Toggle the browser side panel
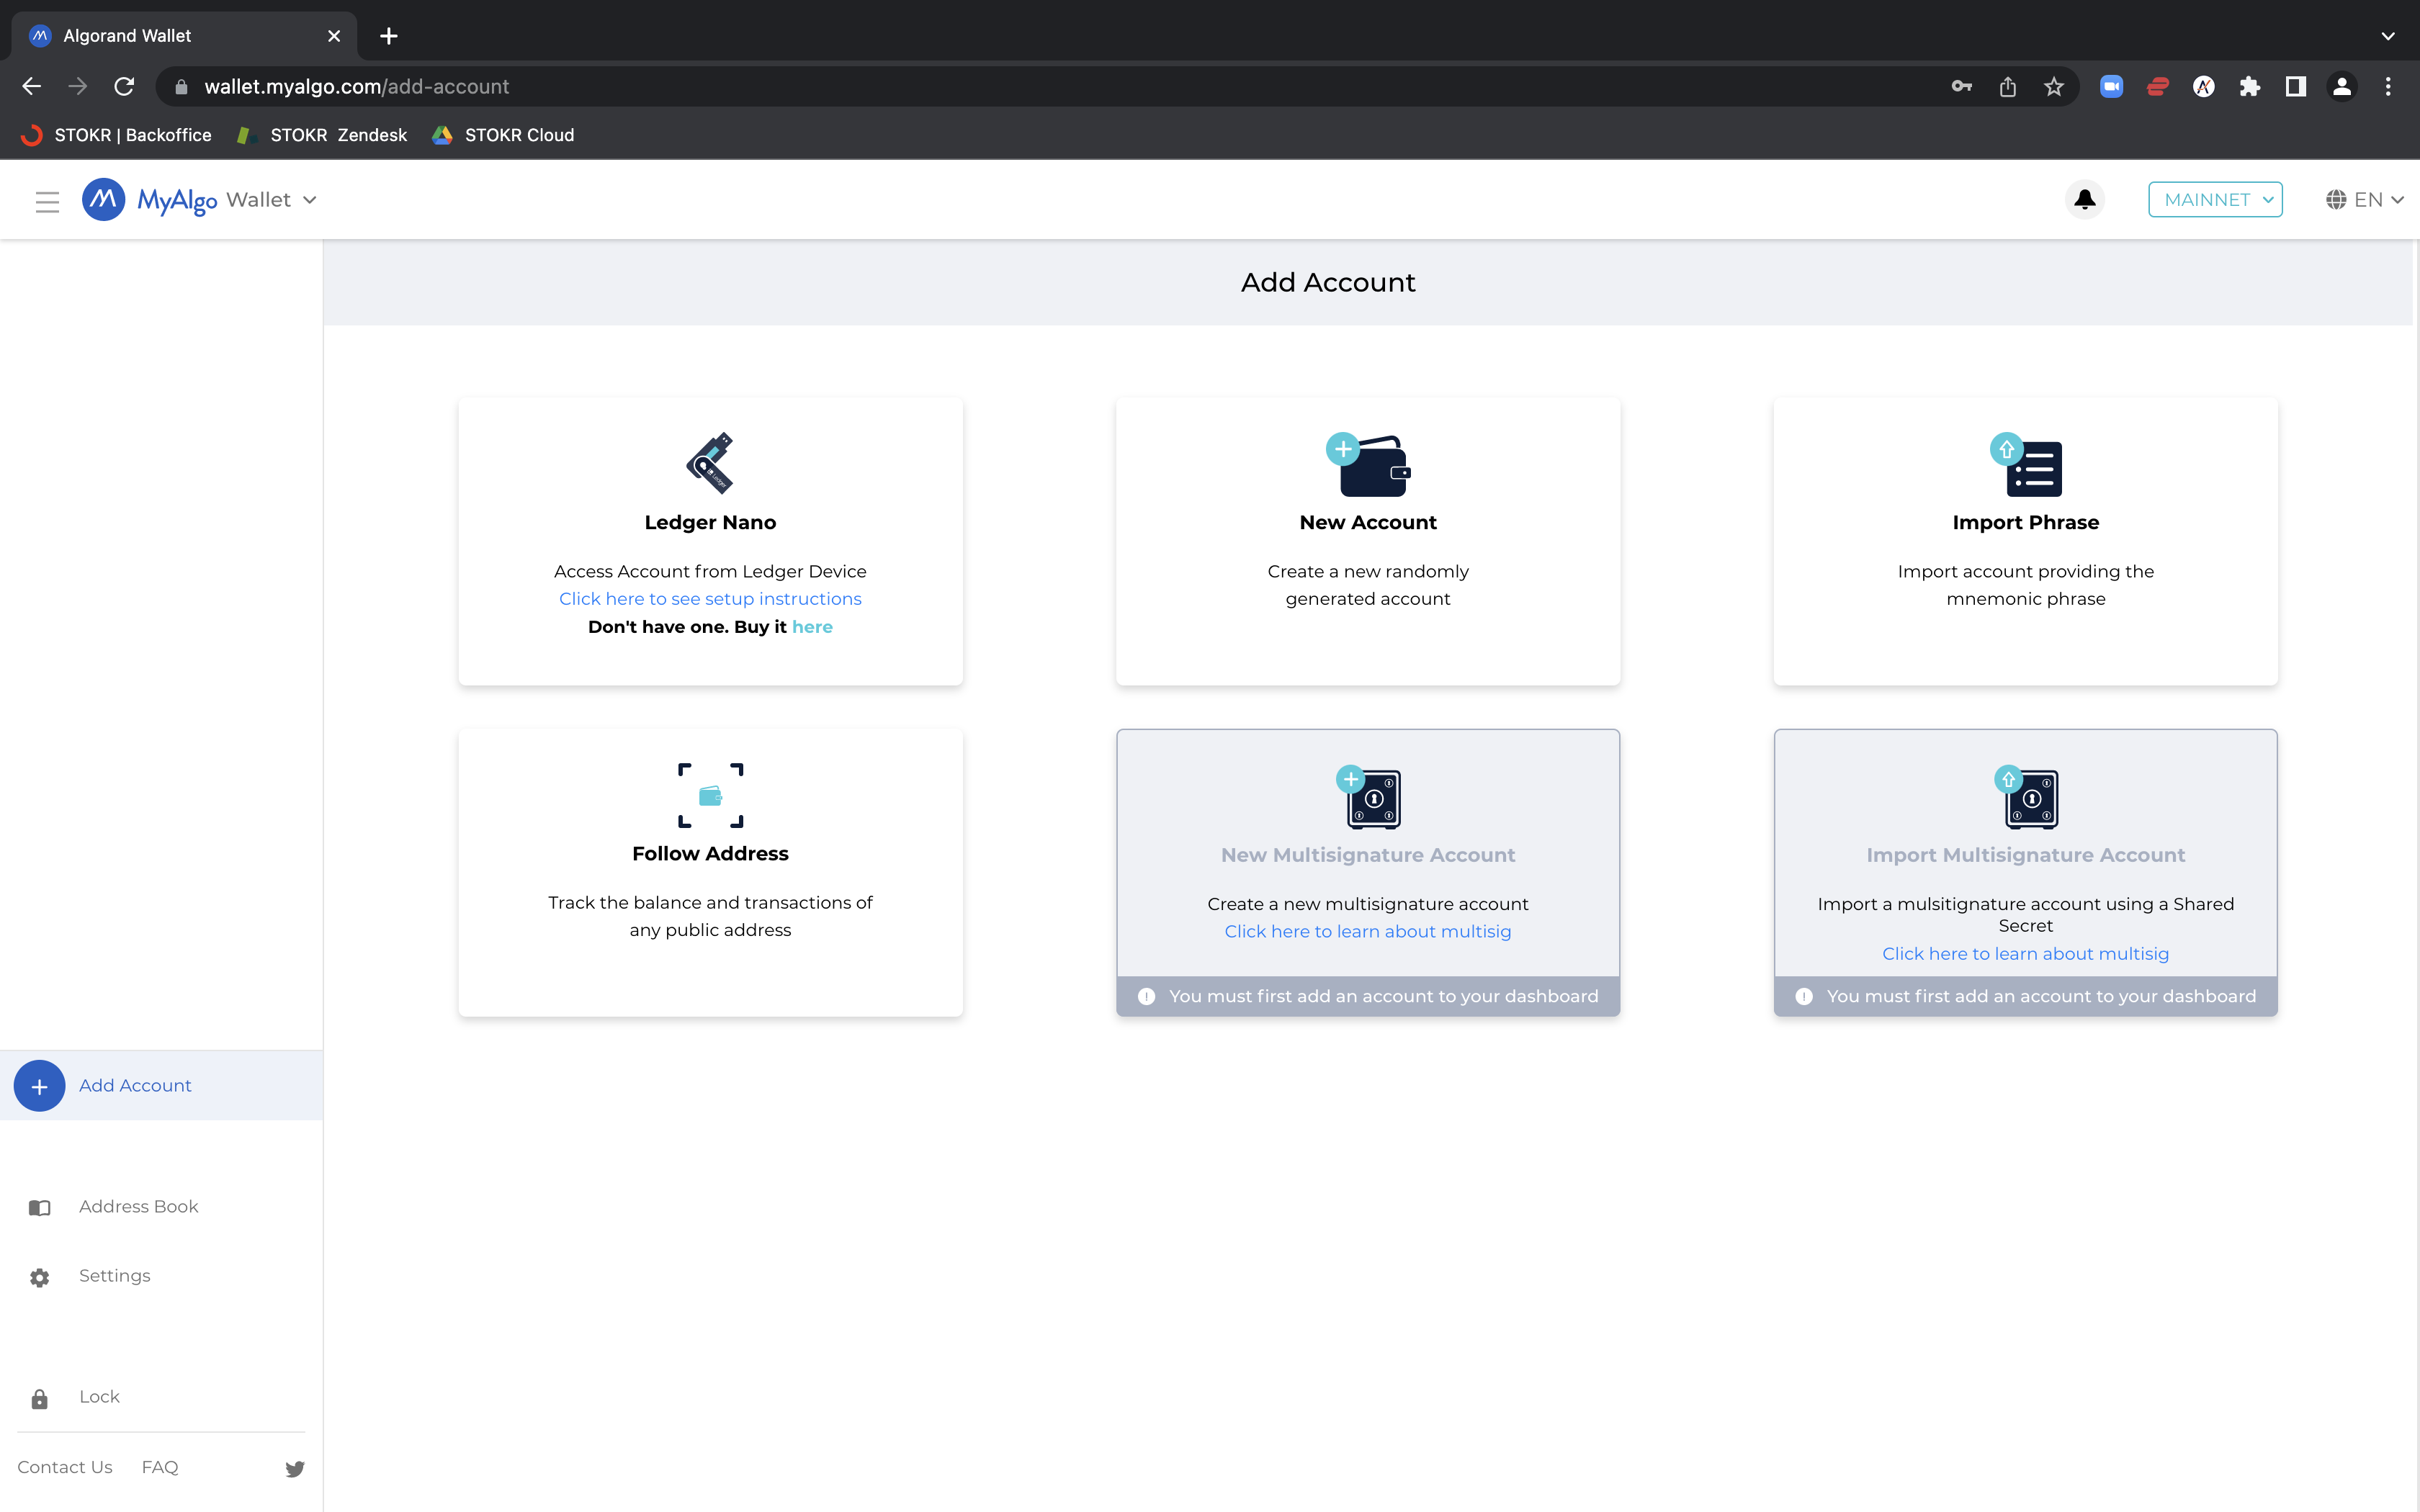 click(2296, 87)
